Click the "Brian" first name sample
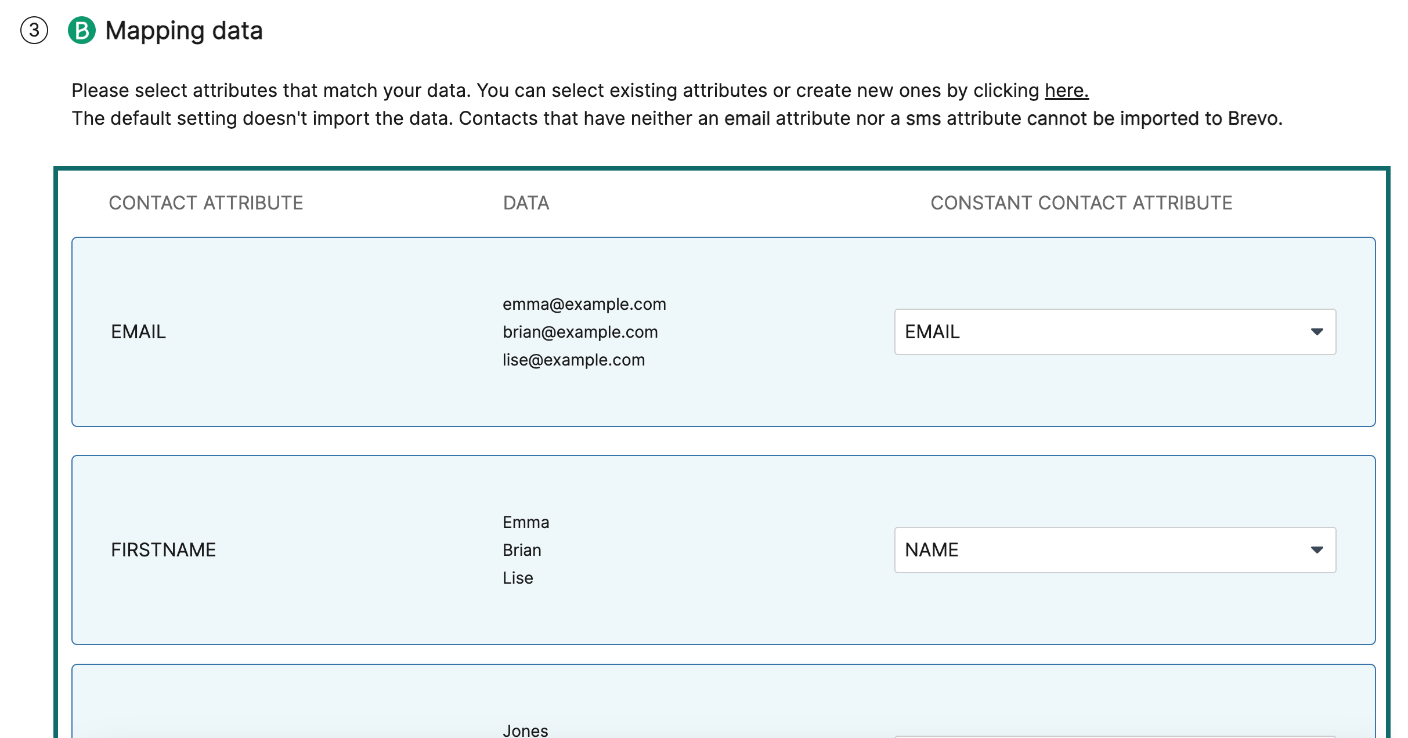 [x=522, y=550]
